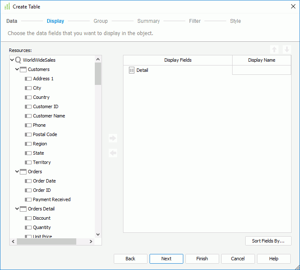Click the Order Date field icon
Viewport: 300px width, 270px height.
pos(28,181)
